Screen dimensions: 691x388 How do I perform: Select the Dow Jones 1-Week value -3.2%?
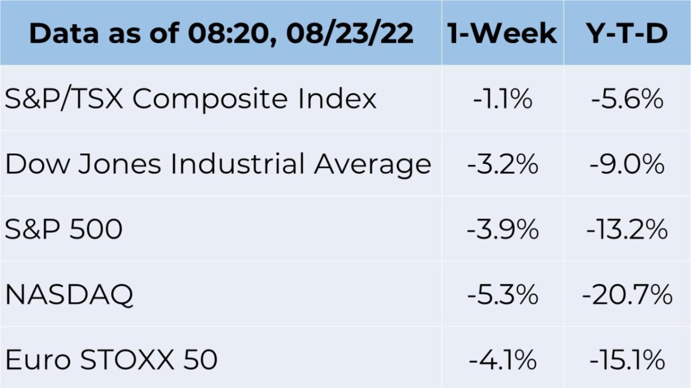(x=503, y=165)
